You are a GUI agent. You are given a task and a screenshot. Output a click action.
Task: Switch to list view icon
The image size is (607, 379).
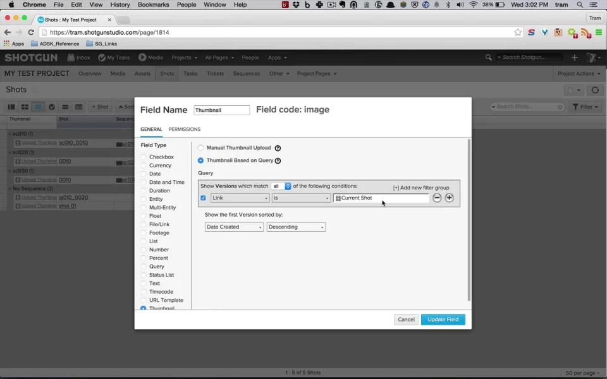tap(38, 107)
